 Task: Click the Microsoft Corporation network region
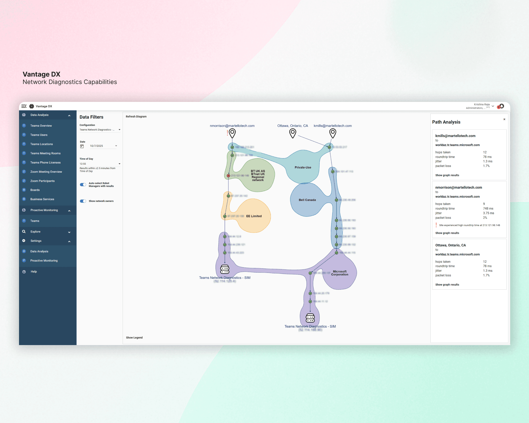pyautogui.click(x=340, y=273)
